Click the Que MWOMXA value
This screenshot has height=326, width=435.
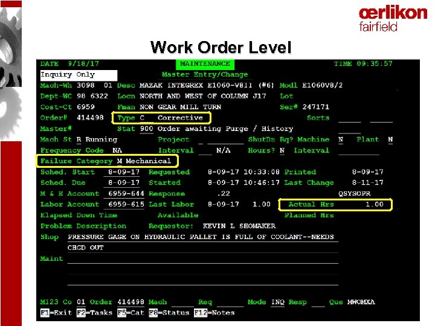tap(361, 302)
